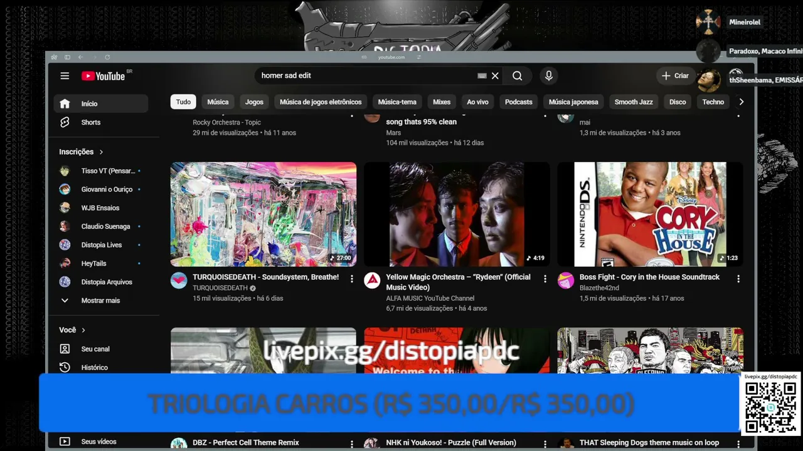Open the Claudio Suenaga subscription
The height and width of the screenshot is (451, 803).
click(x=101, y=226)
